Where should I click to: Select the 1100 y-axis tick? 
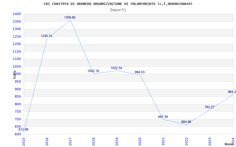pos(17,59)
